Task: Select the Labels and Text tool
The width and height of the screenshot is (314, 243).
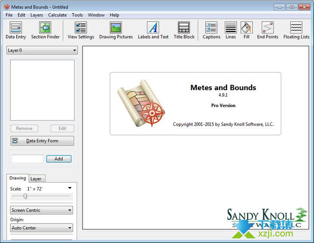Action: click(153, 28)
